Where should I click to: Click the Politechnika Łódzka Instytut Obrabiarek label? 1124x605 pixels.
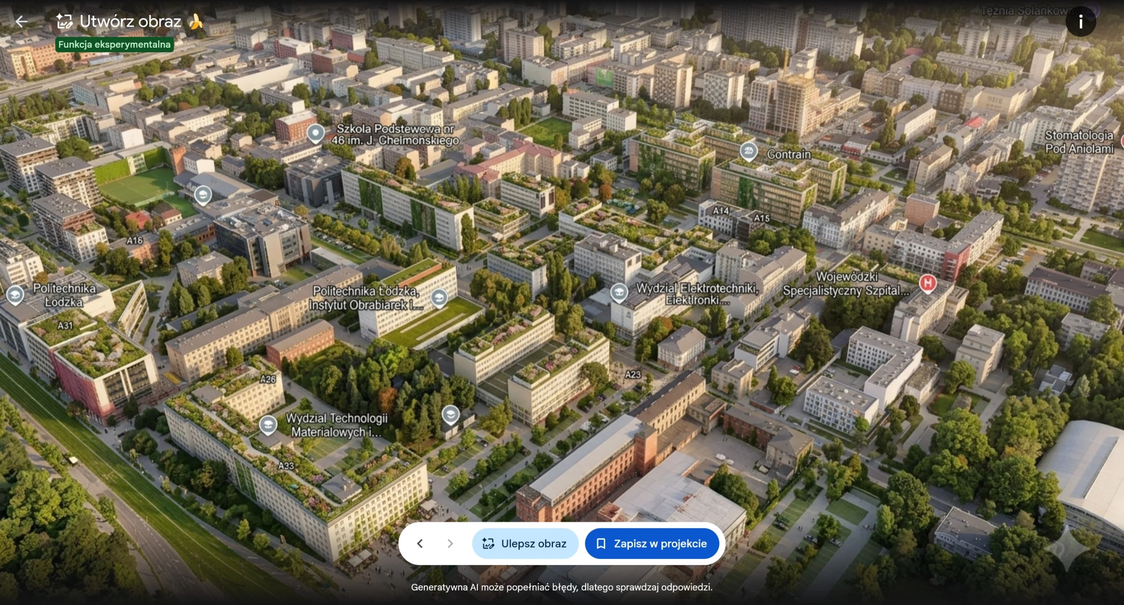pyautogui.click(x=366, y=298)
